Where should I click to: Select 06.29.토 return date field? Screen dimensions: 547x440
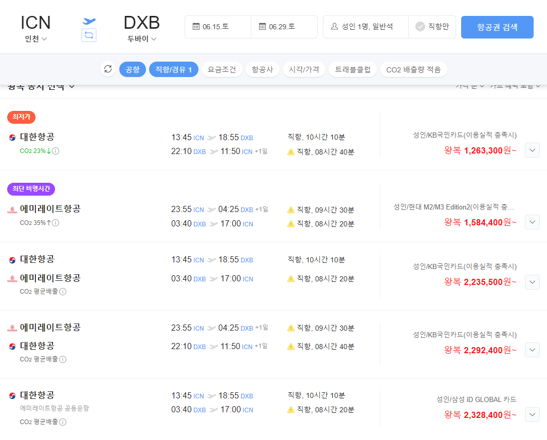point(284,27)
